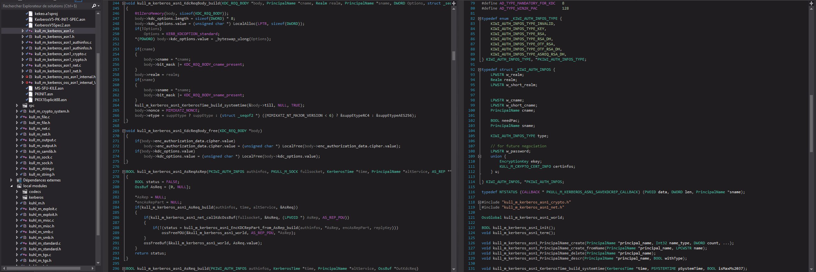Click the header icon of kull_m_kerberos_oss_asn1_internal.h
The height and width of the screenshot is (272, 816).
pos(31,77)
